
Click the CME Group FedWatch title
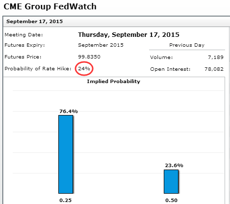[50, 6]
